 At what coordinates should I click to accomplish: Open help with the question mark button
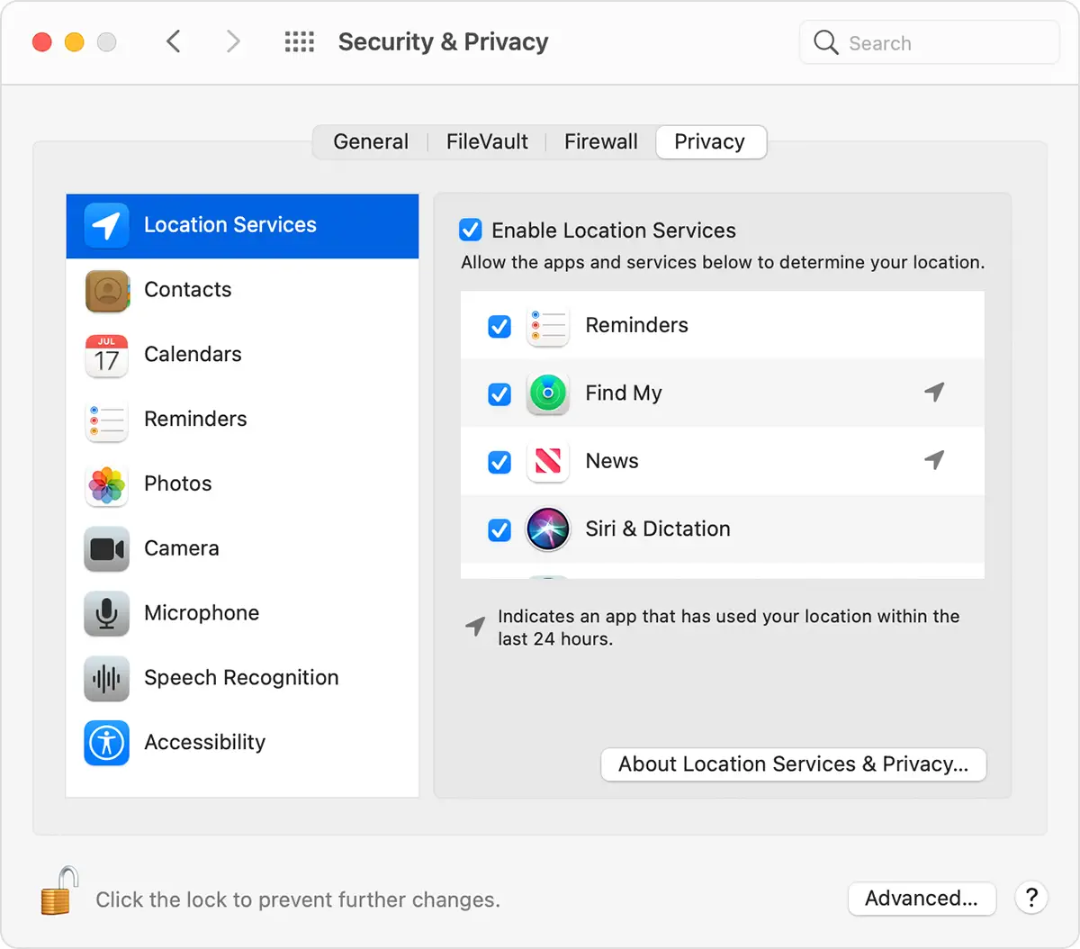(1031, 898)
